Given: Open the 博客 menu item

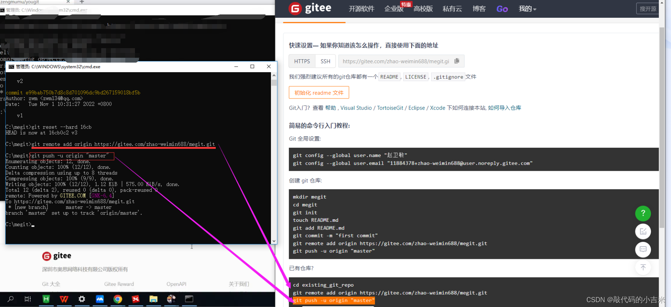Looking at the screenshot, I should click(479, 9).
